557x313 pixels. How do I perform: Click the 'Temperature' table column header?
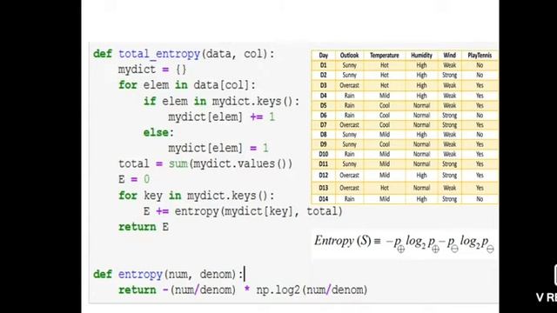pyautogui.click(x=385, y=56)
